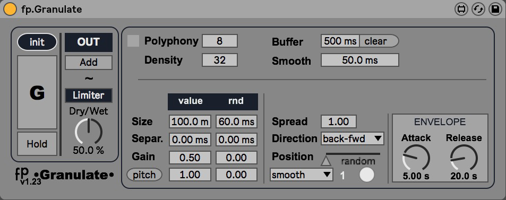Screen dimensions: 506x200
Task: Open the smooth position mode dropdown
Action: (x=302, y=175)
